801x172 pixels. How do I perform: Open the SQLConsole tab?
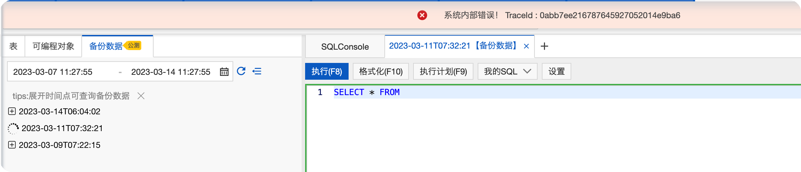345,47
